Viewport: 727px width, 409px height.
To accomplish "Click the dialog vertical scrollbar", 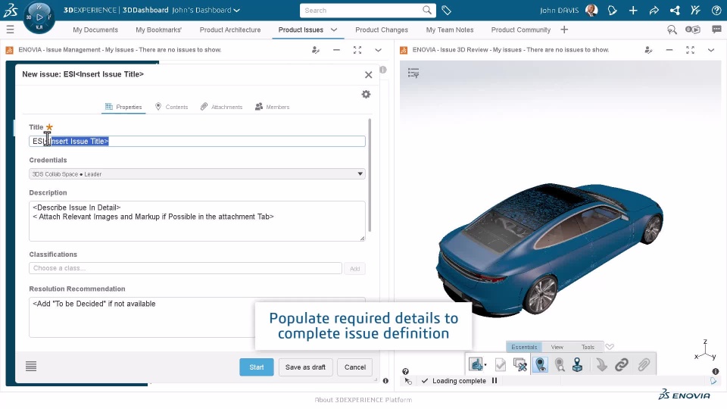I will coord(370,175).
